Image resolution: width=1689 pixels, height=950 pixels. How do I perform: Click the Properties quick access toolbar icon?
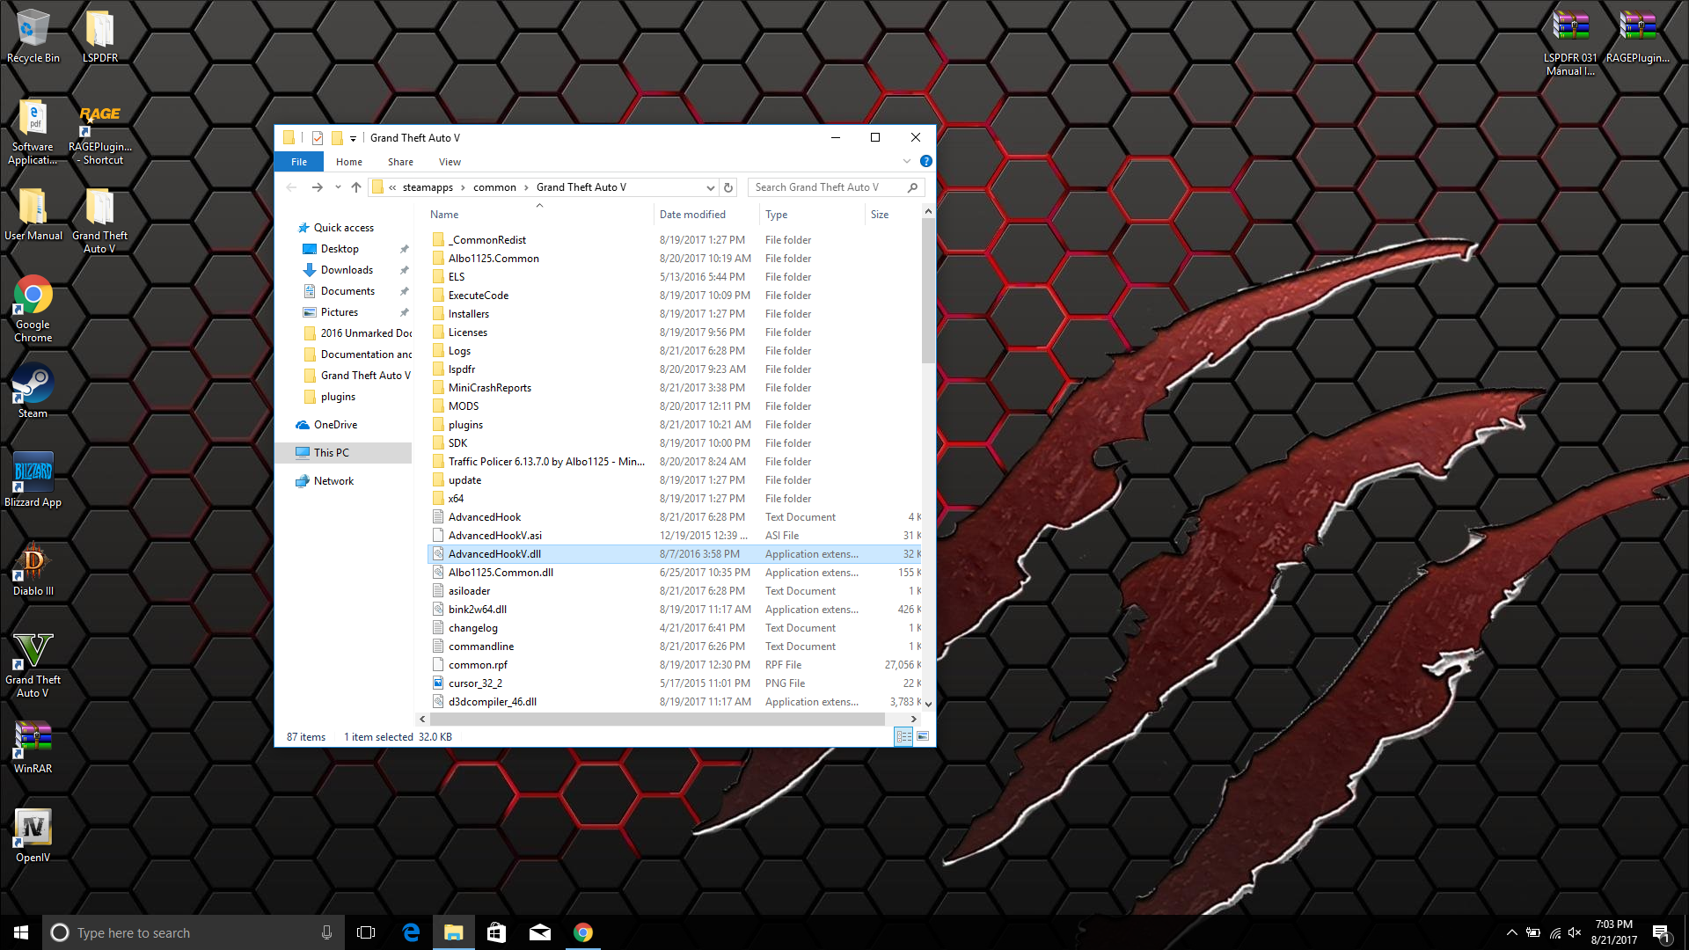318,138
